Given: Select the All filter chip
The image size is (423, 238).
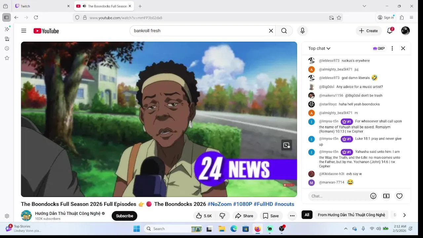Looking at the screenshot, I should 307,215.
